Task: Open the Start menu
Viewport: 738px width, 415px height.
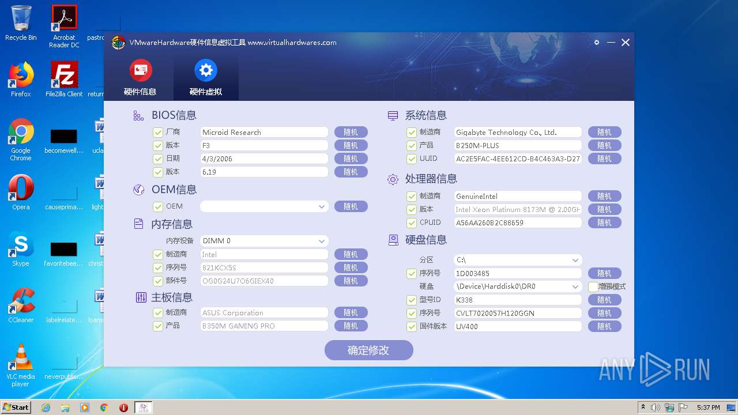Action: point(16,407)
